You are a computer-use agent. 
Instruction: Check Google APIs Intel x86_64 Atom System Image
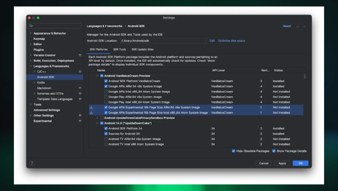pos(106,92)
